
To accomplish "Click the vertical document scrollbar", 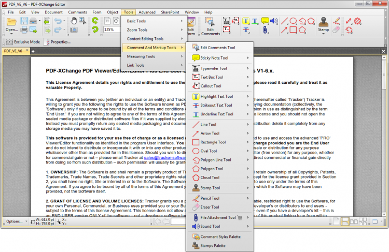I will click(x=384, y=136).
